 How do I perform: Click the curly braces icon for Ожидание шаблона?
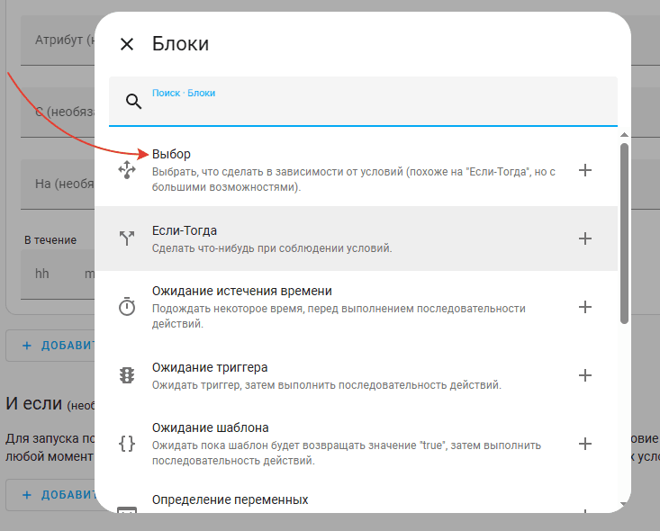[127, 444]
